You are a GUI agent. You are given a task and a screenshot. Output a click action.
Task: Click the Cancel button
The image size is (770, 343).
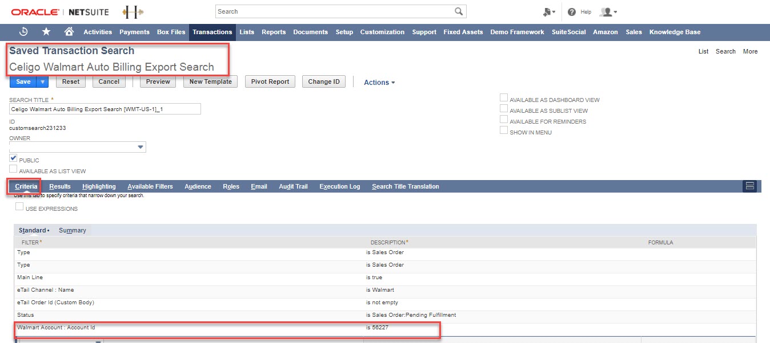pyautogui.click(x=109, y=81)
